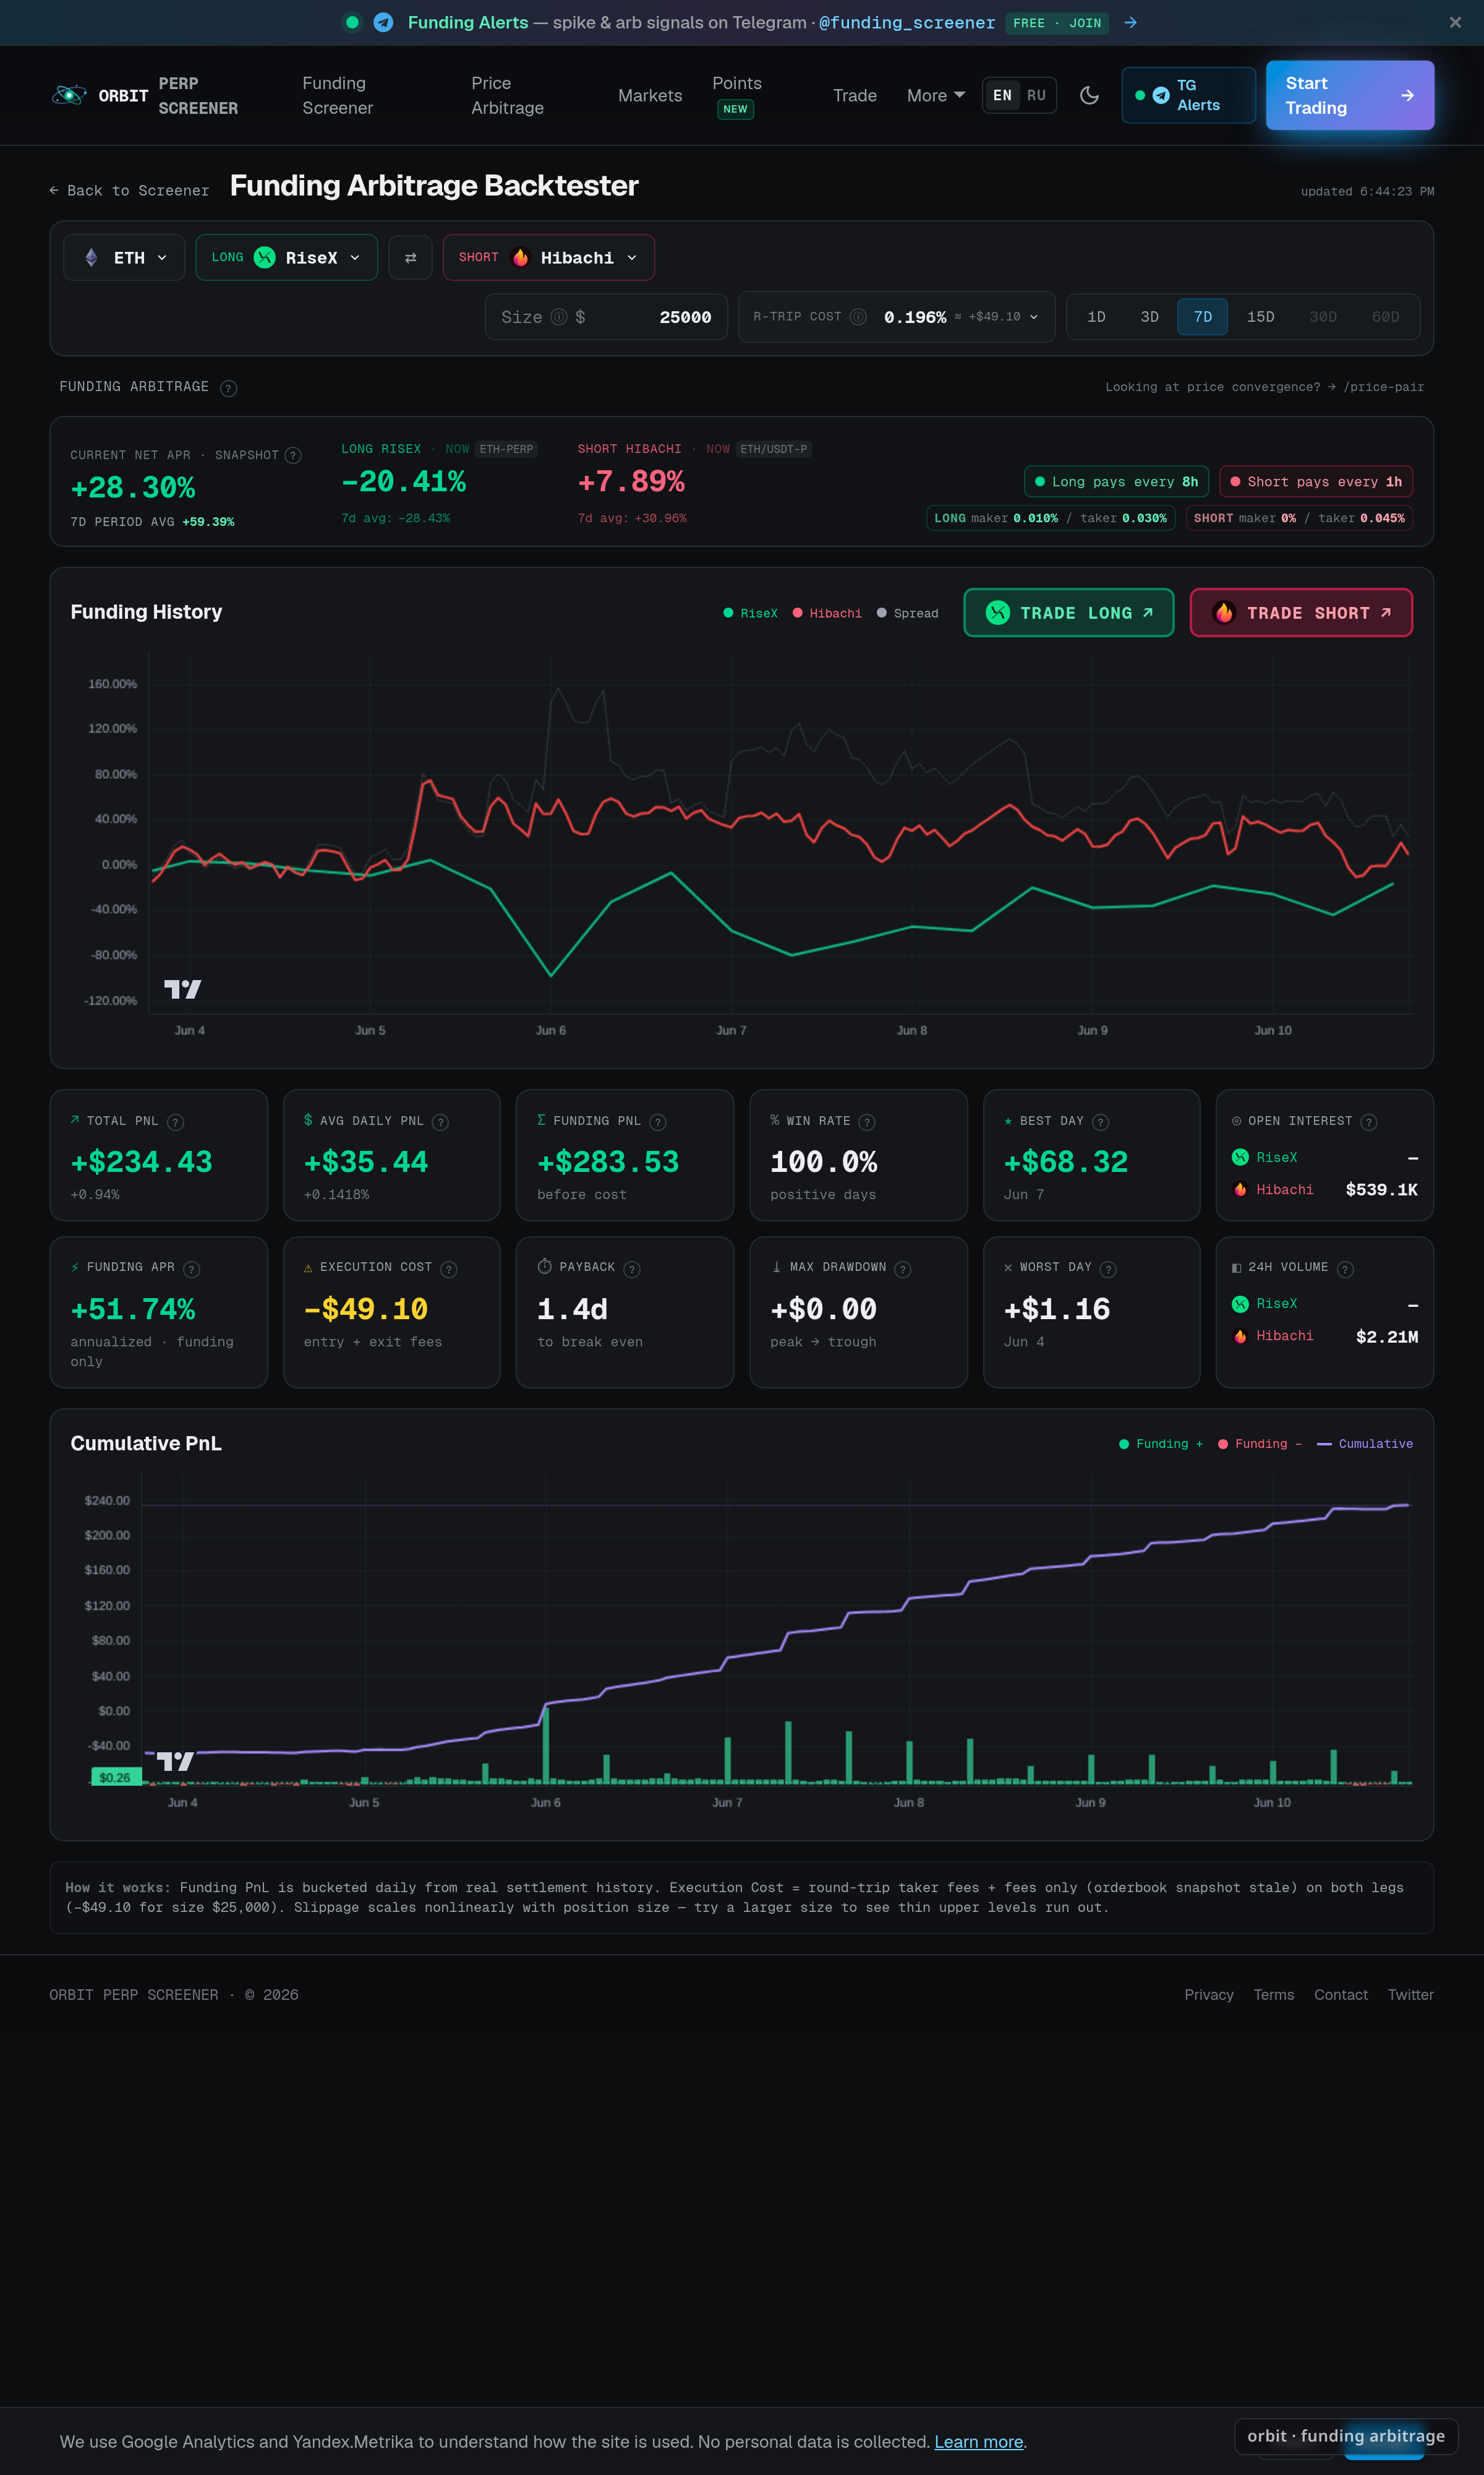This screenshot has width=1484, height=2475.
Task: Open Current Net APR snapshot help icon
Action: (293, 455)
